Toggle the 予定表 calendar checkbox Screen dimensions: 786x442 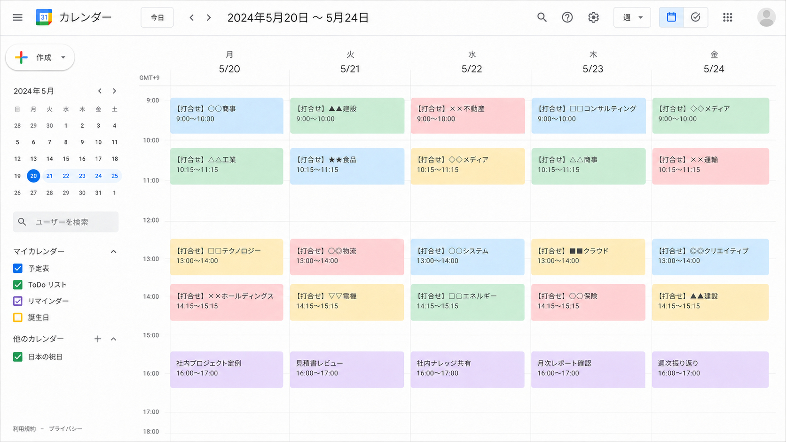[x=18, y=268]
